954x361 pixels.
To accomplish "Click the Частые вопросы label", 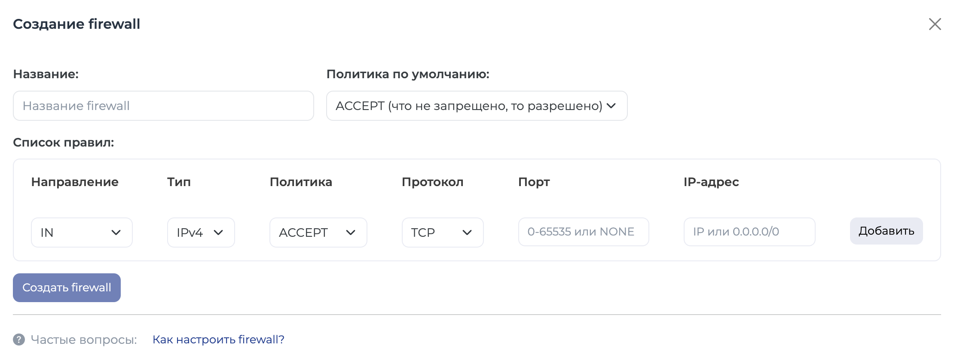I will point(84,340).
